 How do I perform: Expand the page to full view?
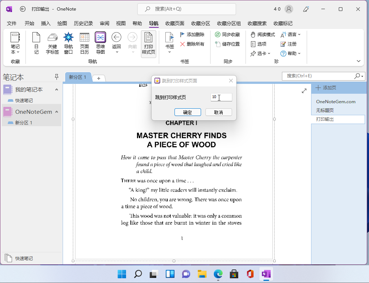304,91
